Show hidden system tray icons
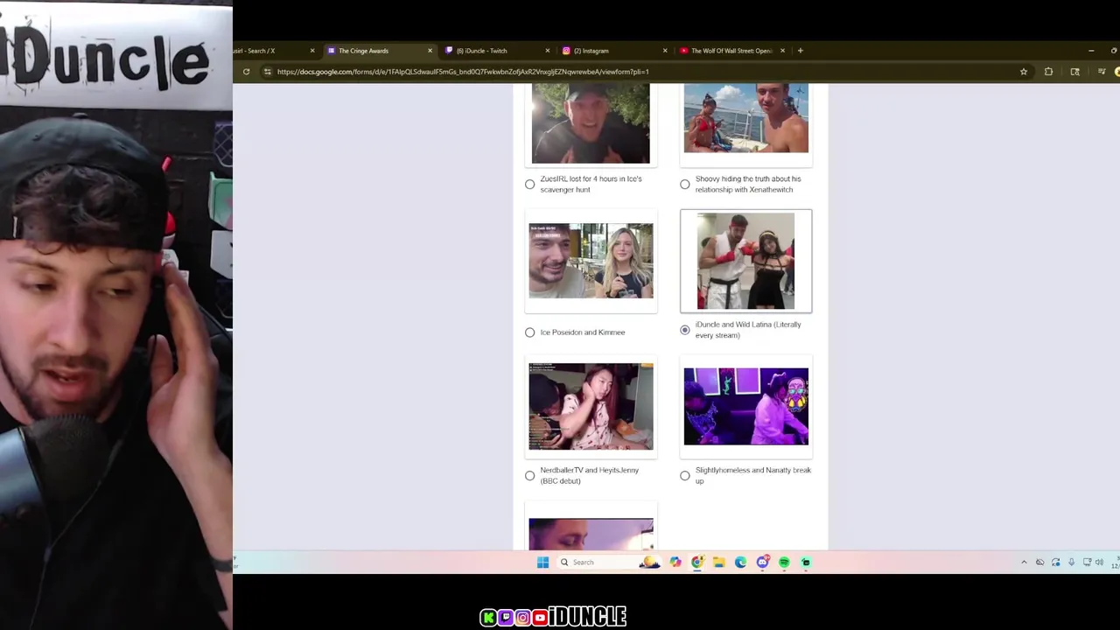1120x630 pixels. (x=1024, y=563)
